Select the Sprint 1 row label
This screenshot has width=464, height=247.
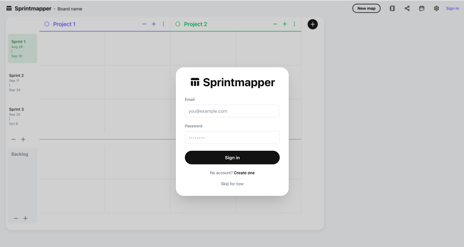pos(23,48)
